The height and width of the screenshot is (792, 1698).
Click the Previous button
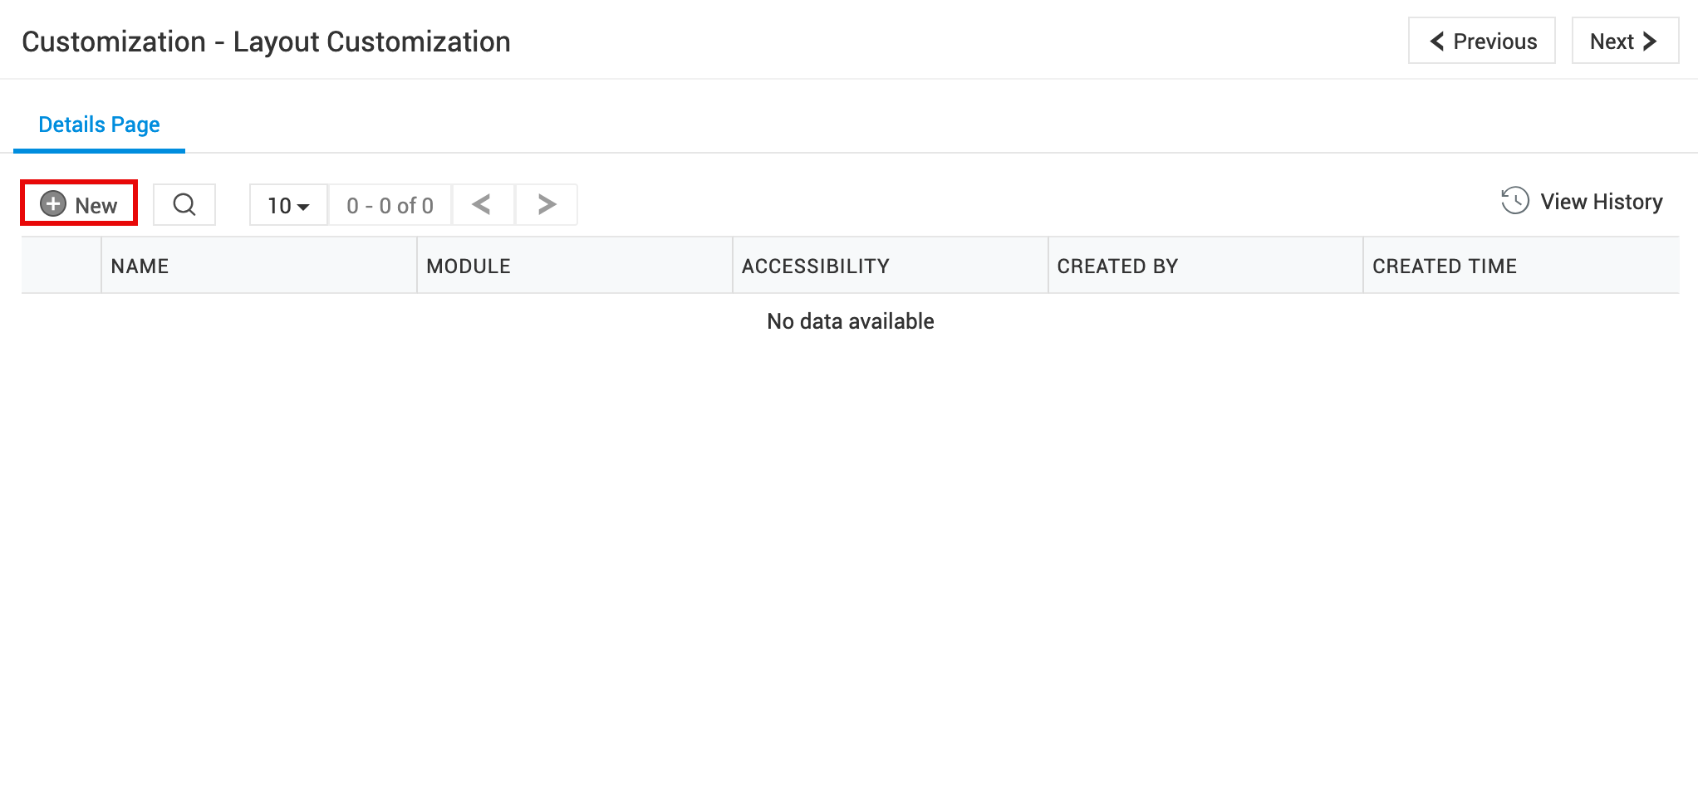coord(1481,41)
